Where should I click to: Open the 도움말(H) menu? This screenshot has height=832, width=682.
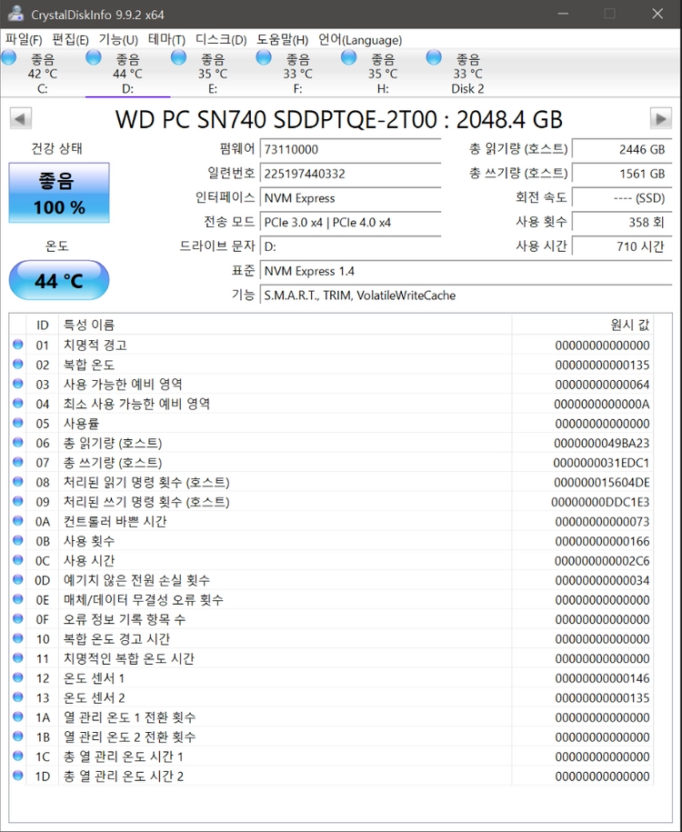pyautogui.click(x=283, y=40)
